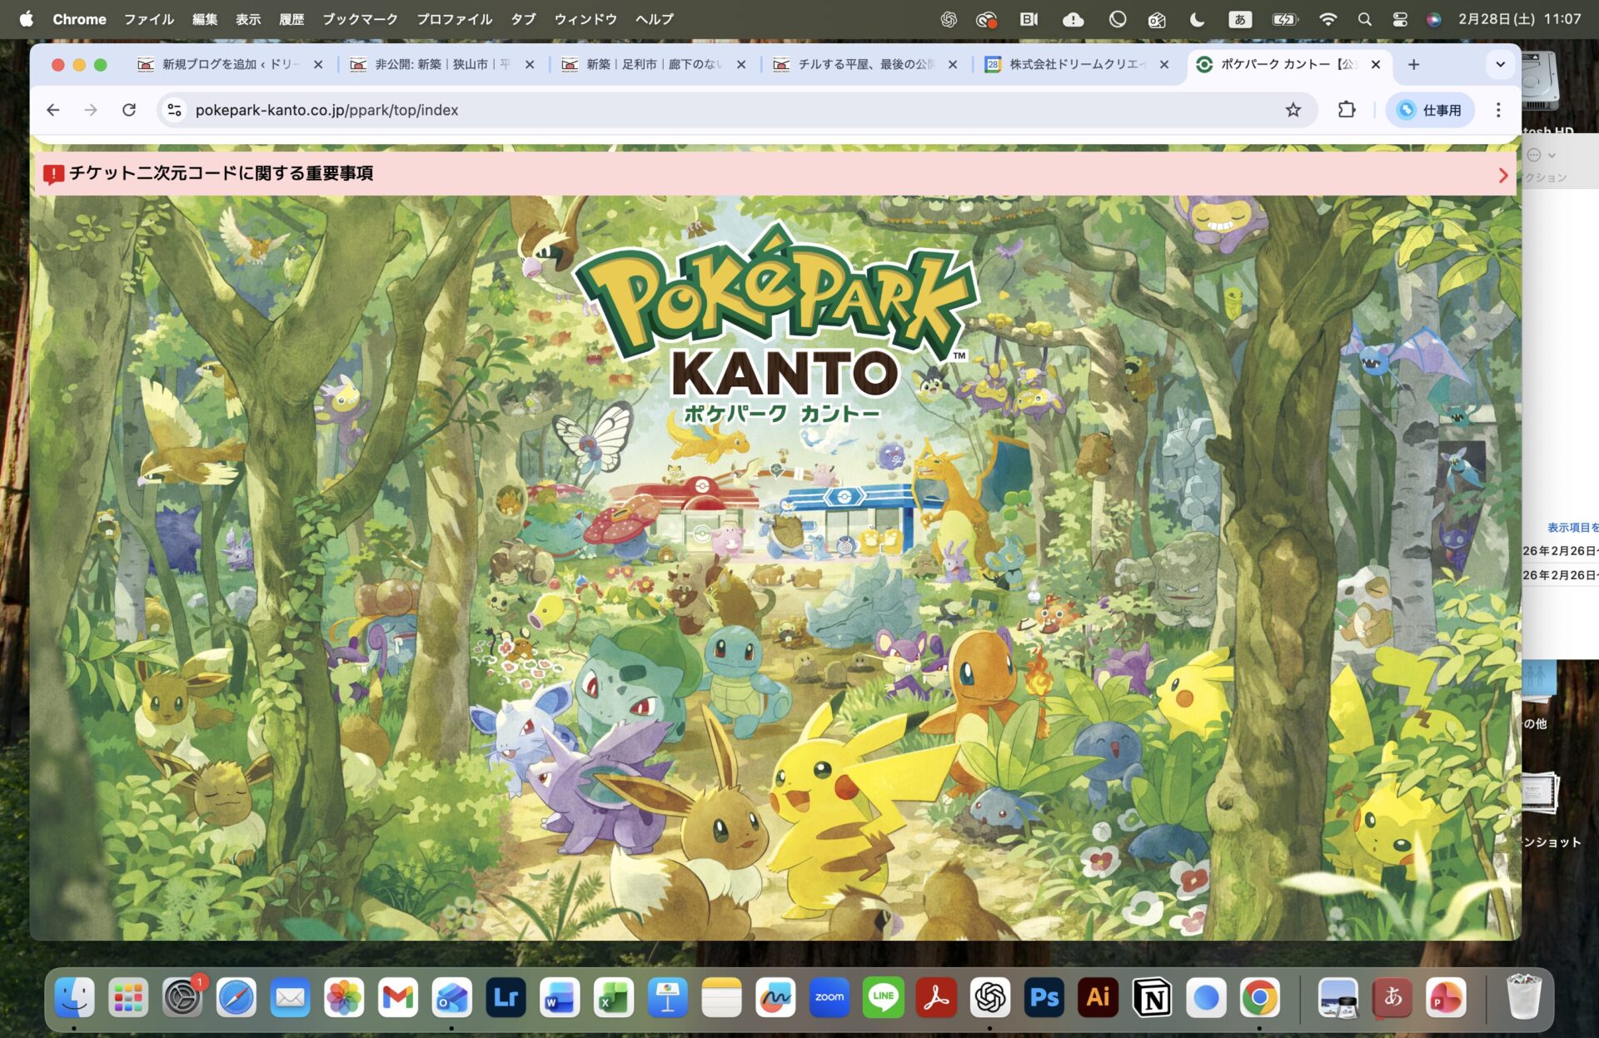This screenshot has width=1599, height=1038.
Task: Bookmark this page with the star icon
Action: 1293,110
